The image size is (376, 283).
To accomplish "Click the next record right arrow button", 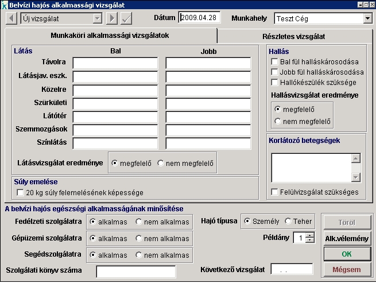I will 112,18.
